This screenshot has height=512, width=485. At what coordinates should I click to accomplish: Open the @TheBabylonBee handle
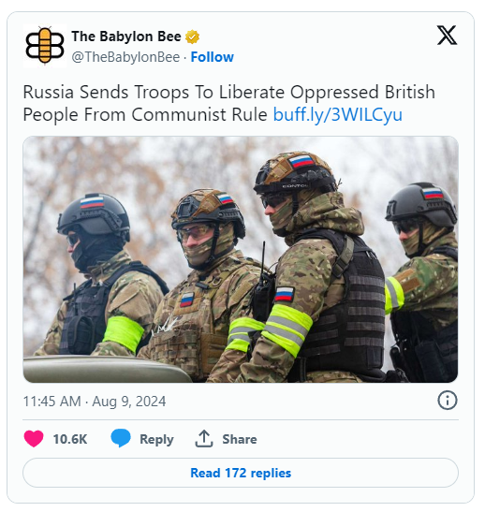click(125, 57)
